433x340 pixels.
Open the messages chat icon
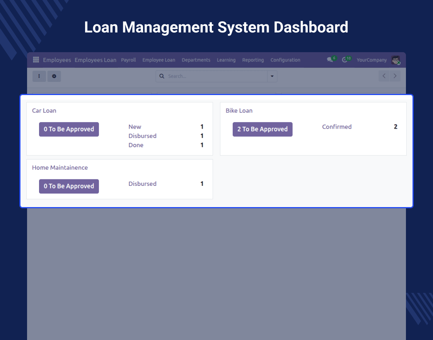(330, 60)
